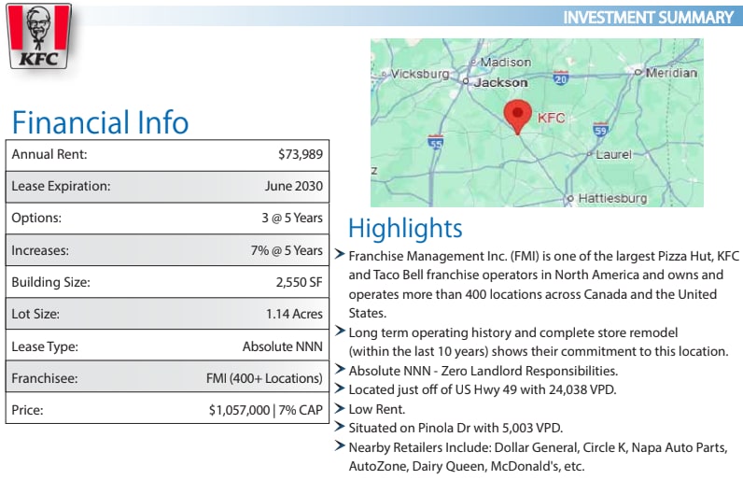Screen dimensions: 743x494
Task: Click the Franchisee FMI (400+ Locations) value
Action: click(264, 377)
